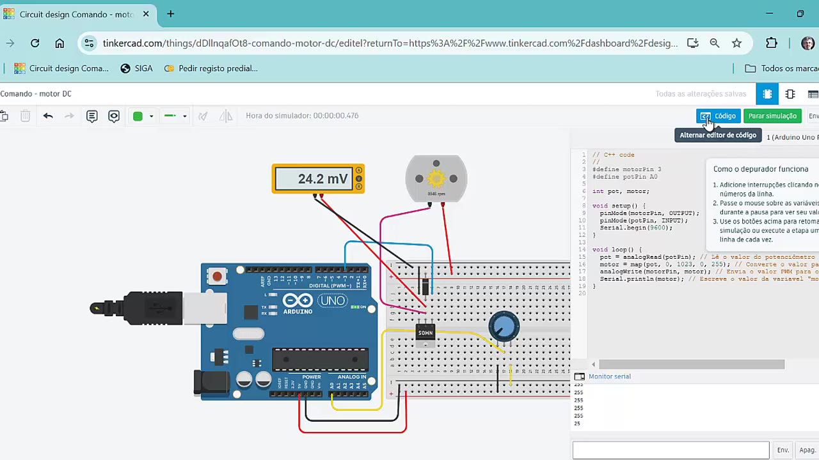Switch to circuit view icon
819x460 pixels.
[767, 94]
